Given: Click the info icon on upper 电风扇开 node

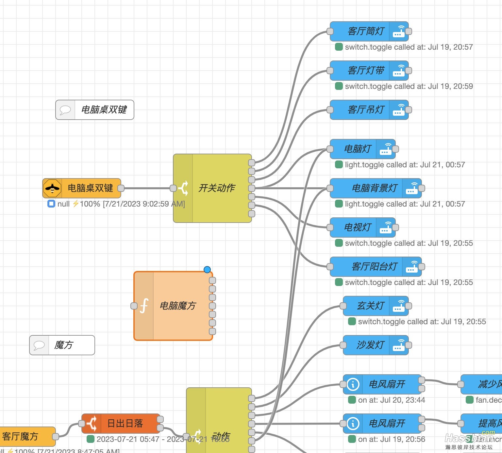Looking at the screenshot, I should pyautogui.click(x=353, y=384).
